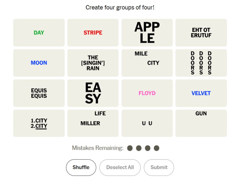The height and width of the screenshot is (185, 239).
Task: Pick the pink FLOYD tile
Action: click(147, 93)
